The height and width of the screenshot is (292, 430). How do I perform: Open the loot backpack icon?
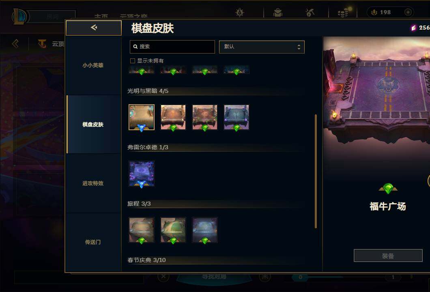278,13
